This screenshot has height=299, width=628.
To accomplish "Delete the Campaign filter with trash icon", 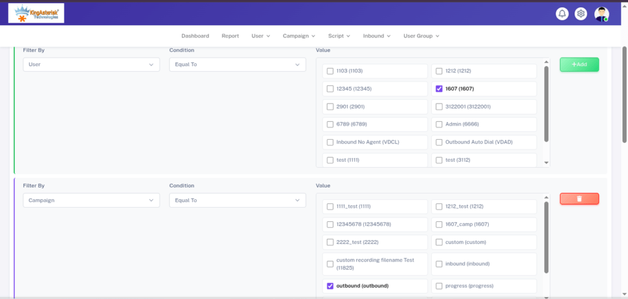I will tap(579, 199).
